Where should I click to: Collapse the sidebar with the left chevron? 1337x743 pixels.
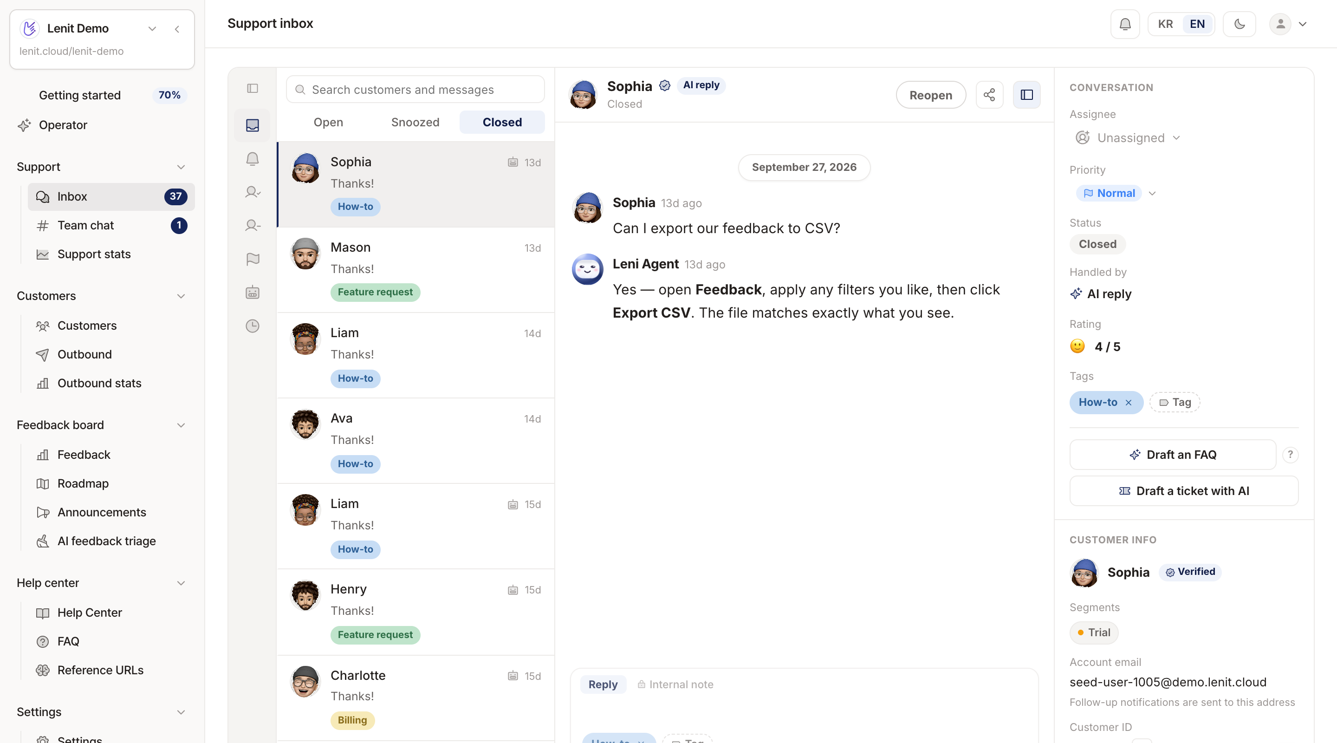tap(177, 29)
